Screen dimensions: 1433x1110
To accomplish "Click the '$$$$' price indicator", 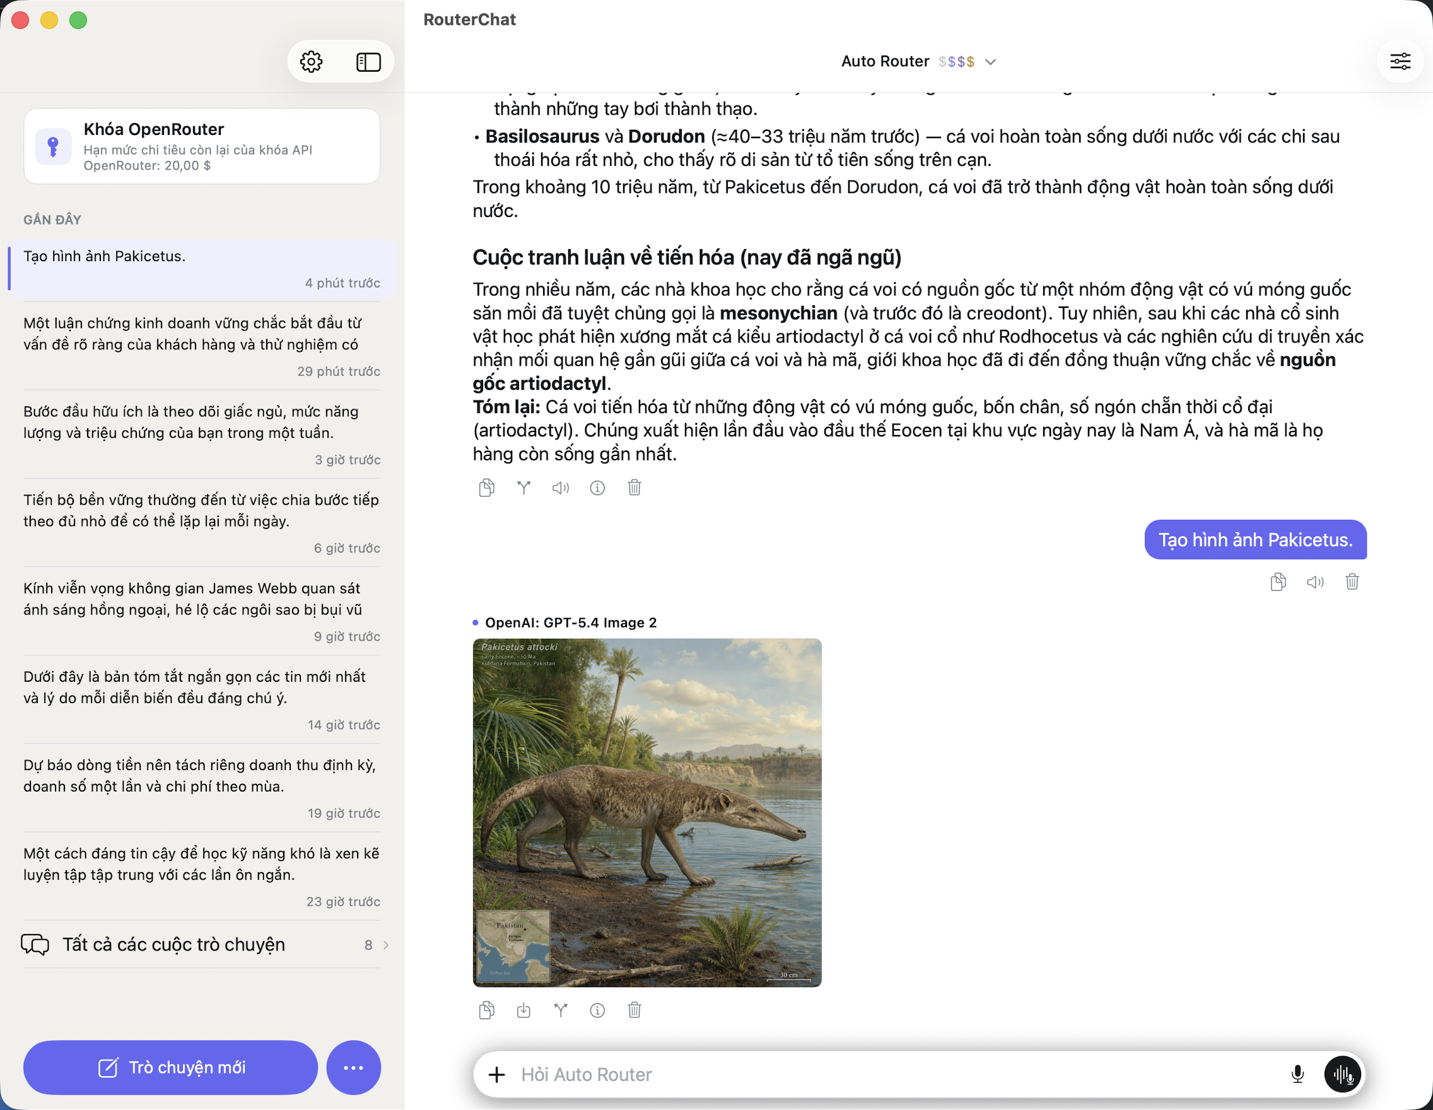I will 956,62.
